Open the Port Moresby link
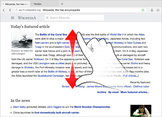This screenshot has height=117, width=162. pos(116,43)
